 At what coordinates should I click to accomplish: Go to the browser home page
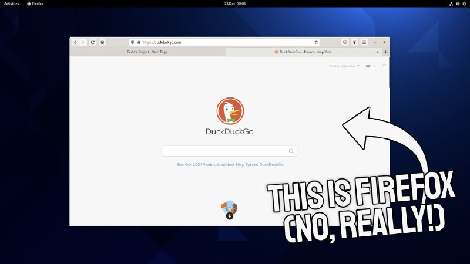coord(102,42)
